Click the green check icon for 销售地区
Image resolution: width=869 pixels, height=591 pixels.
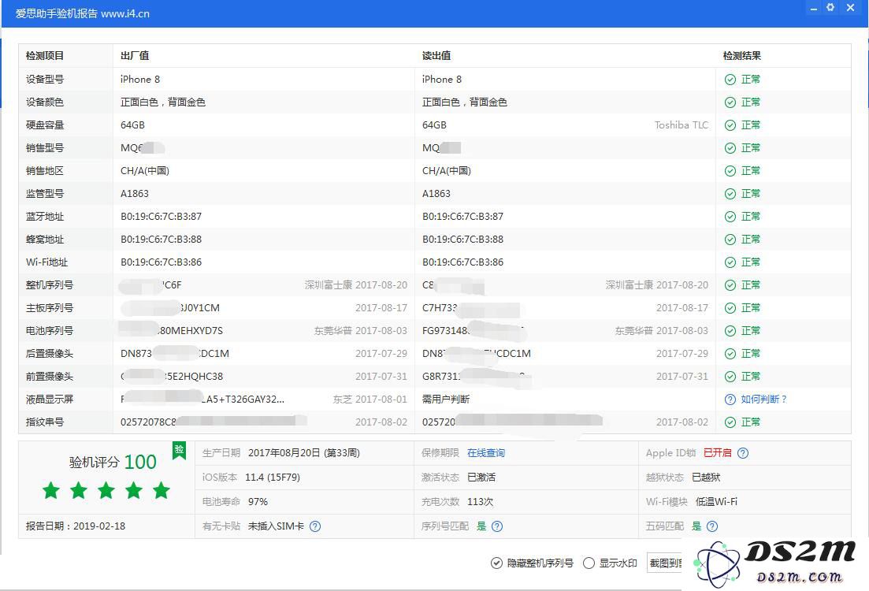730,171
